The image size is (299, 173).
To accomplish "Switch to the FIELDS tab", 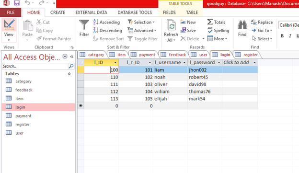I will pos(169,12).
